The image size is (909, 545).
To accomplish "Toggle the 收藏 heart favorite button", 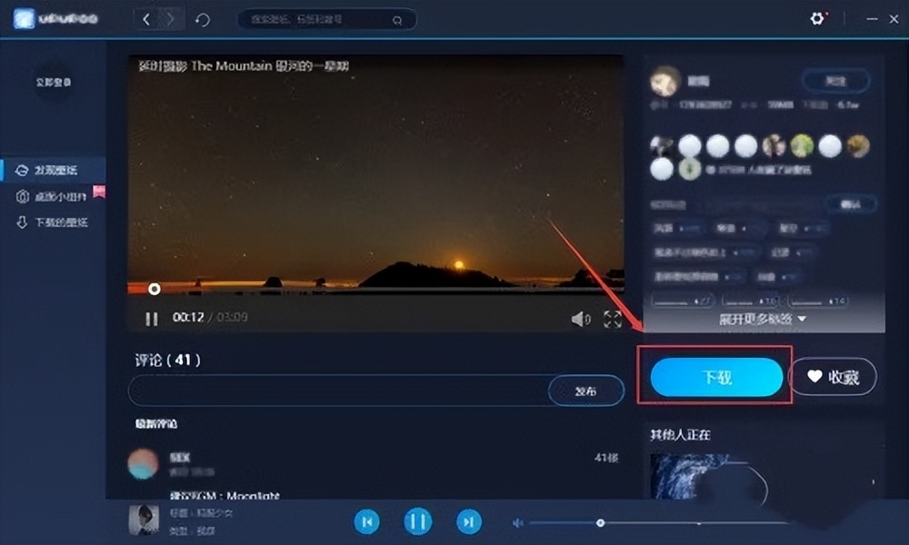I will click(x=833, y=376).
